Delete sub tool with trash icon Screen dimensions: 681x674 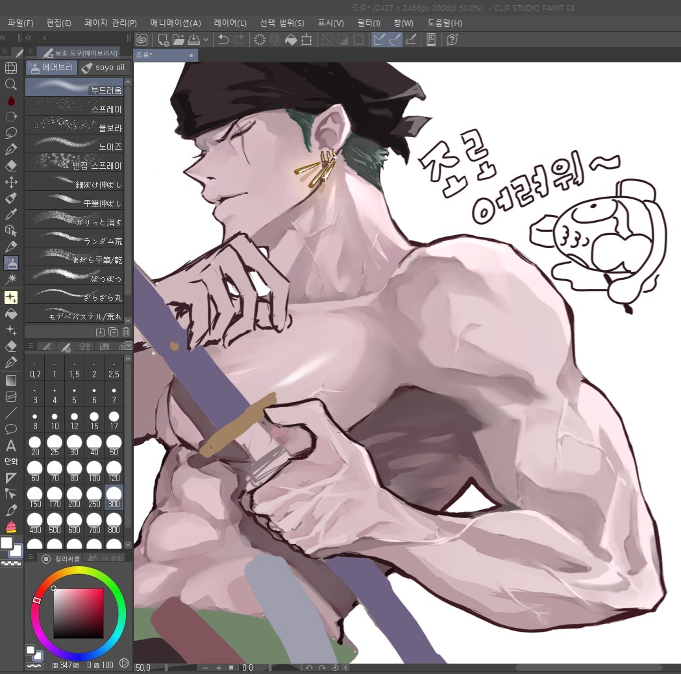tap(126, 332)
